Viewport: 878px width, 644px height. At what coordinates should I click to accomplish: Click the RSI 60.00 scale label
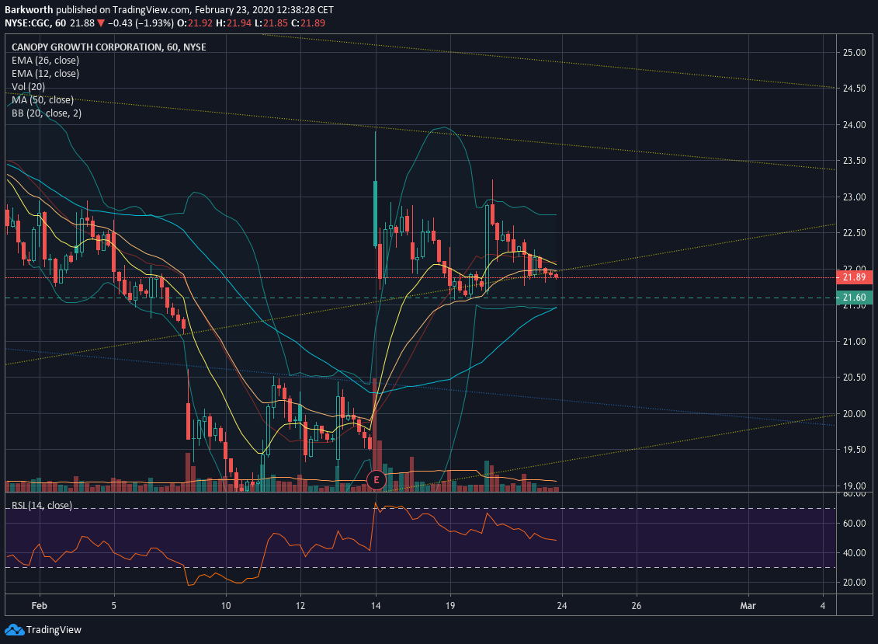tap(854, 524)
